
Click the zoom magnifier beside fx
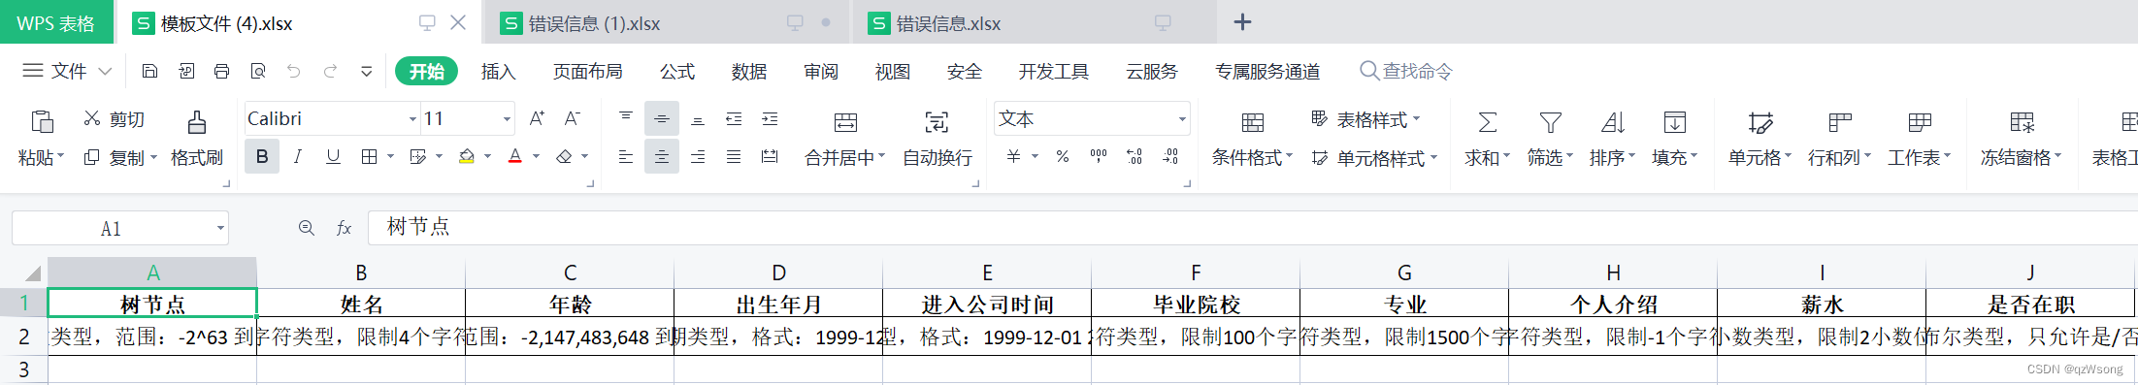(307, 228)
